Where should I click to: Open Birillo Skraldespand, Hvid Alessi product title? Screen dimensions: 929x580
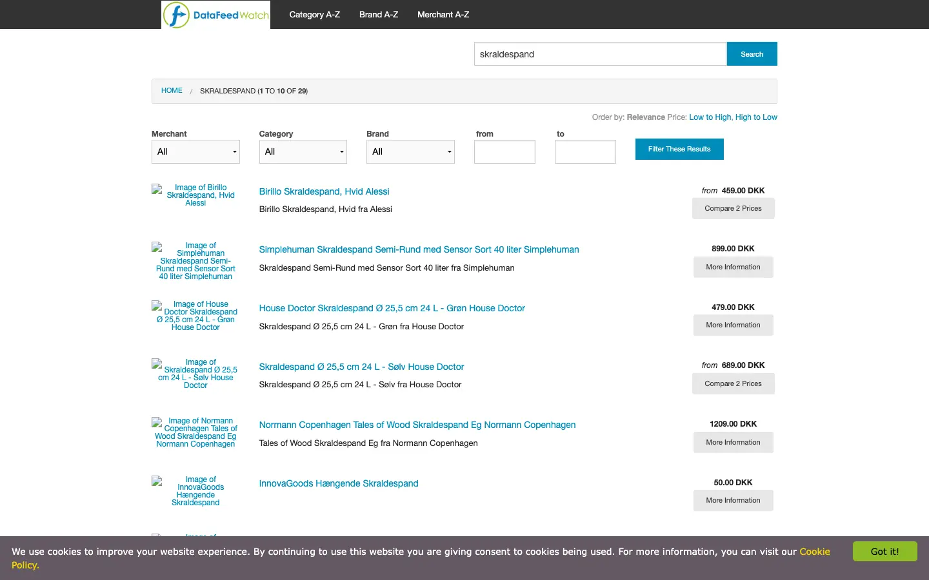coord(324,191)
